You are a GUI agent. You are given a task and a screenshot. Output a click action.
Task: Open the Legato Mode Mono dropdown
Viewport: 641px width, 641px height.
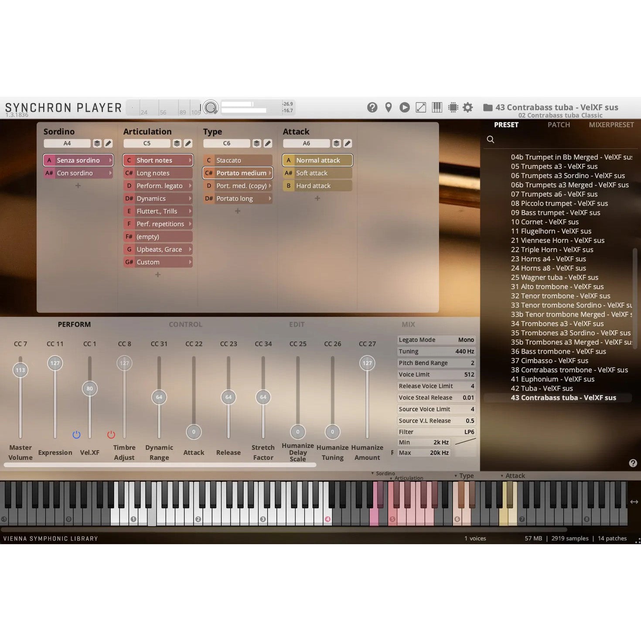[465, 340]
